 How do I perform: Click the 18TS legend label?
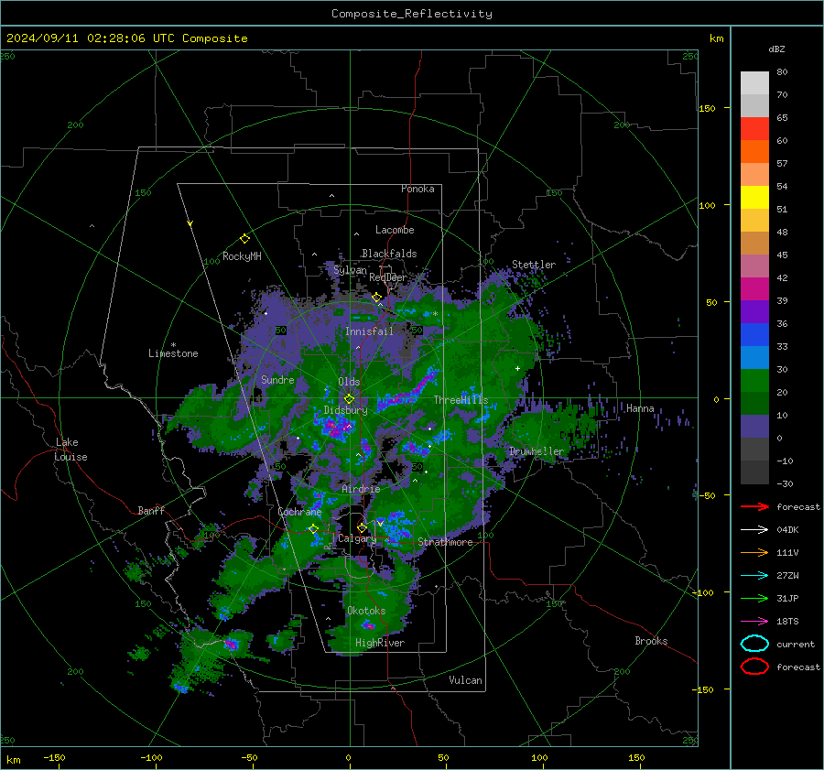click(787, 622)
